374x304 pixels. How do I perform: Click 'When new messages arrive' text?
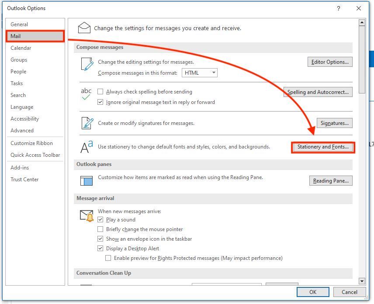129,211
